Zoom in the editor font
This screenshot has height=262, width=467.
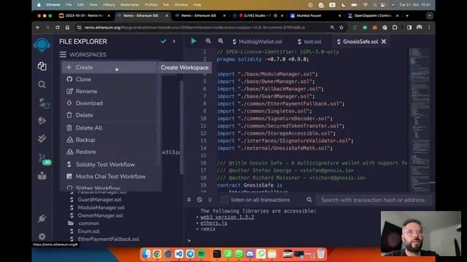[220, 41]
